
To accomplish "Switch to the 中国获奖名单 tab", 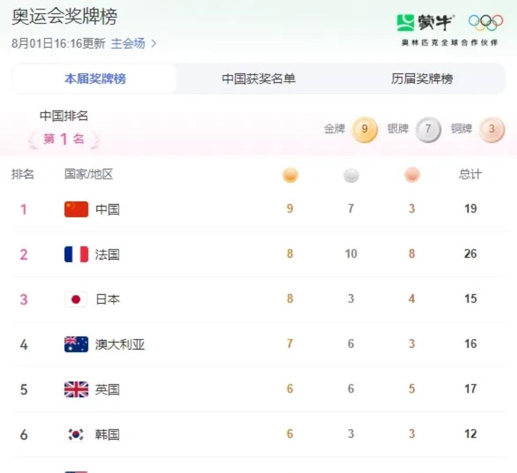I will (x=259, y=79).
